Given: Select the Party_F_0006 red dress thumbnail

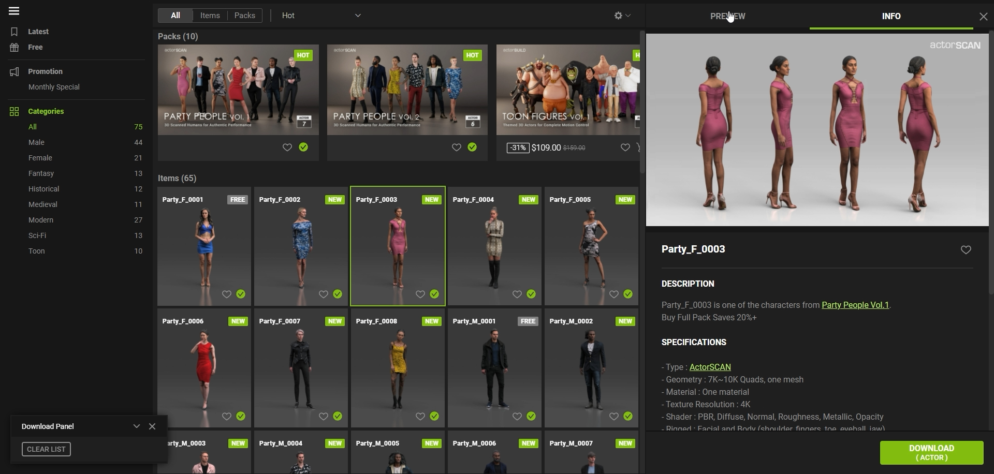Looking at the screenshot, I should pos(204,368).
